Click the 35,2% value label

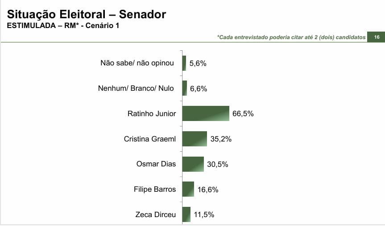221,139
